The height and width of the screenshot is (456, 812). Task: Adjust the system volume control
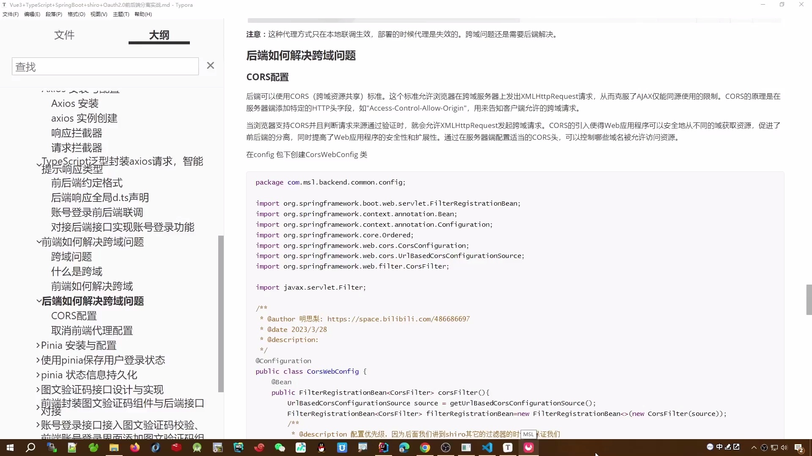783,448
